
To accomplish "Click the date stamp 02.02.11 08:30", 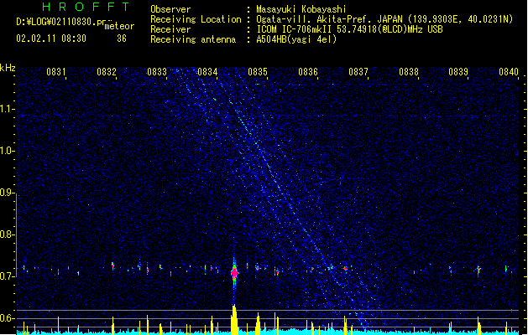I will click(51, 39).
